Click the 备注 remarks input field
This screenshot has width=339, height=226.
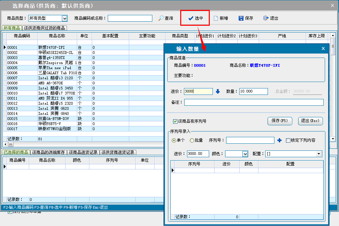[x=254, y=102]
